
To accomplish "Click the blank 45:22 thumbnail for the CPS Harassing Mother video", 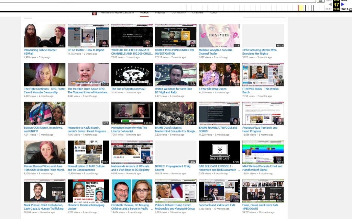I will pos(263,36).
